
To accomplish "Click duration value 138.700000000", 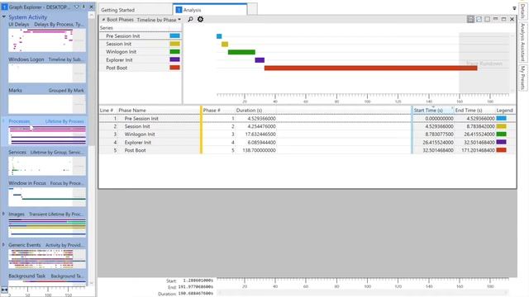I will pyautogui.click(x=259, y=150).
